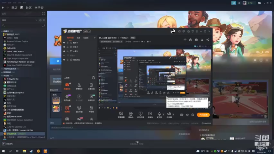Toggle visibility of 文本 1 source

tap(64, 47)
